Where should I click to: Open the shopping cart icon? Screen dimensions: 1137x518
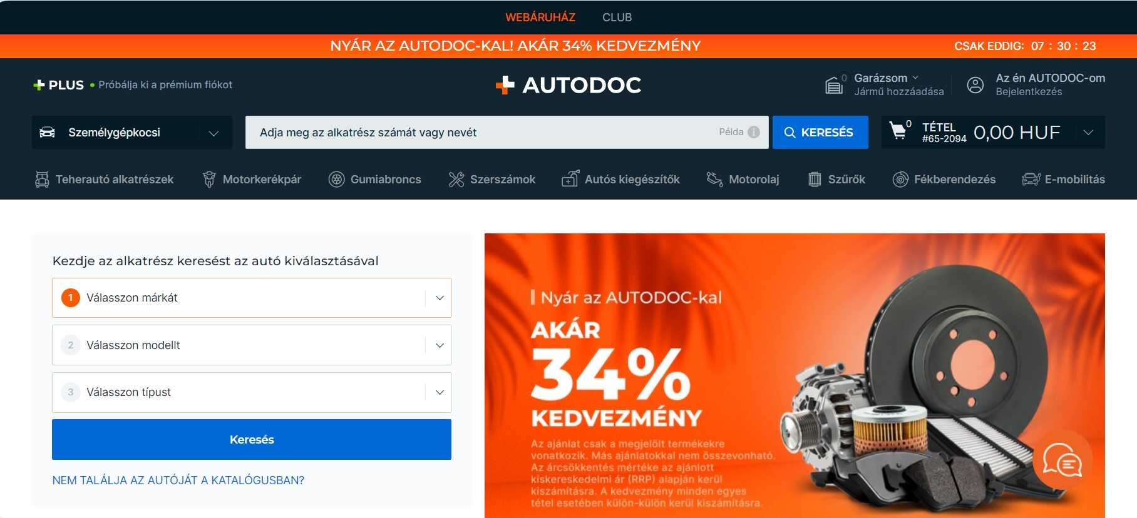[x=898, y=130]
